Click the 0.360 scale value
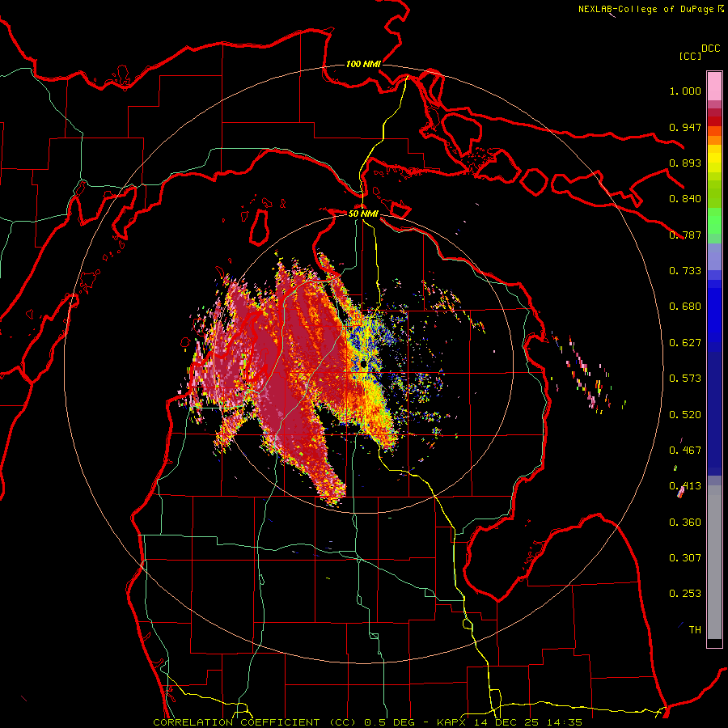This screenshot has height=728, width=728. click(x=685, y=523)
